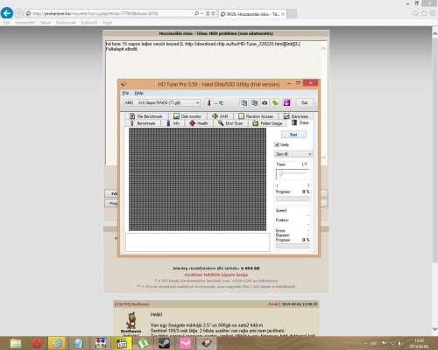Viewport: 438px width, 350px height.
Task: Switch to Random Access tab
Action: (x=256, y=116)
